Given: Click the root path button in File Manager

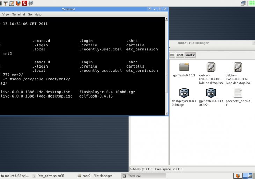Looking at the screenshot, I should pos(180,55).
